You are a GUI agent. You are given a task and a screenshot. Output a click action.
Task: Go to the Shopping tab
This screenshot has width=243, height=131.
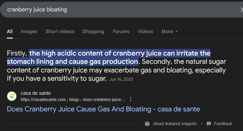coord(93,31)
